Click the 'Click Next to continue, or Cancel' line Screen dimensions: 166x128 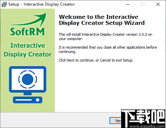tap(96, 60)
